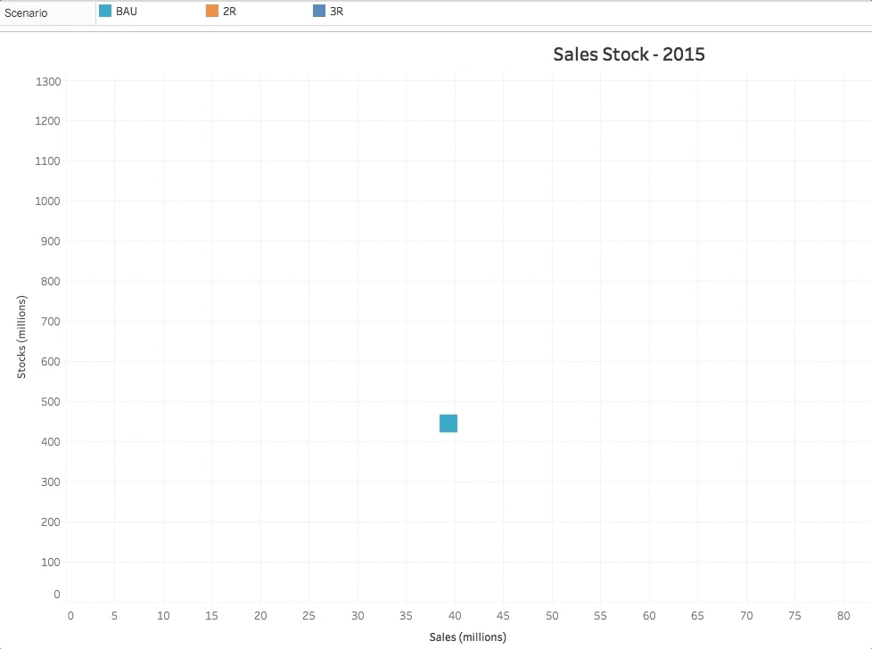The height and width of the screenshot is (649, 872).
Task: Select the teal BAU data point square
Action: [448, 423]
